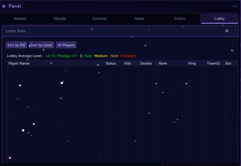Click the red Cheaters legend label

tap(128, 56)
